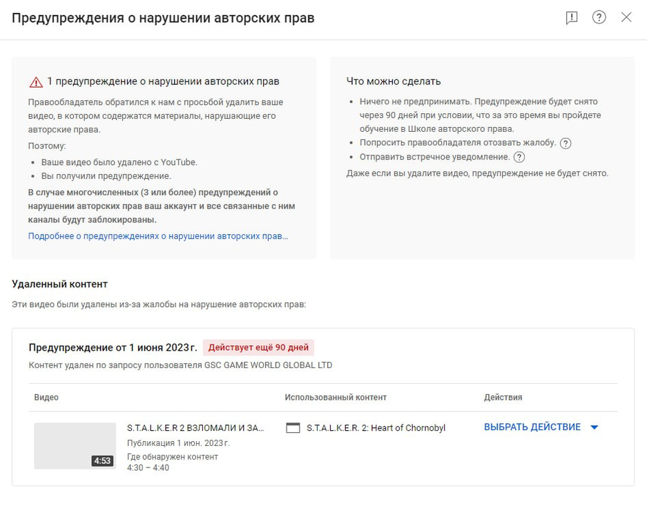Click the removed video thumbnail
Viewport: 647px width, 506px height.
coord(75,445)
